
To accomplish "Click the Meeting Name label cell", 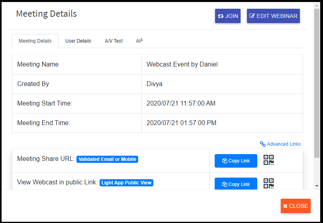I will (77, 65).
